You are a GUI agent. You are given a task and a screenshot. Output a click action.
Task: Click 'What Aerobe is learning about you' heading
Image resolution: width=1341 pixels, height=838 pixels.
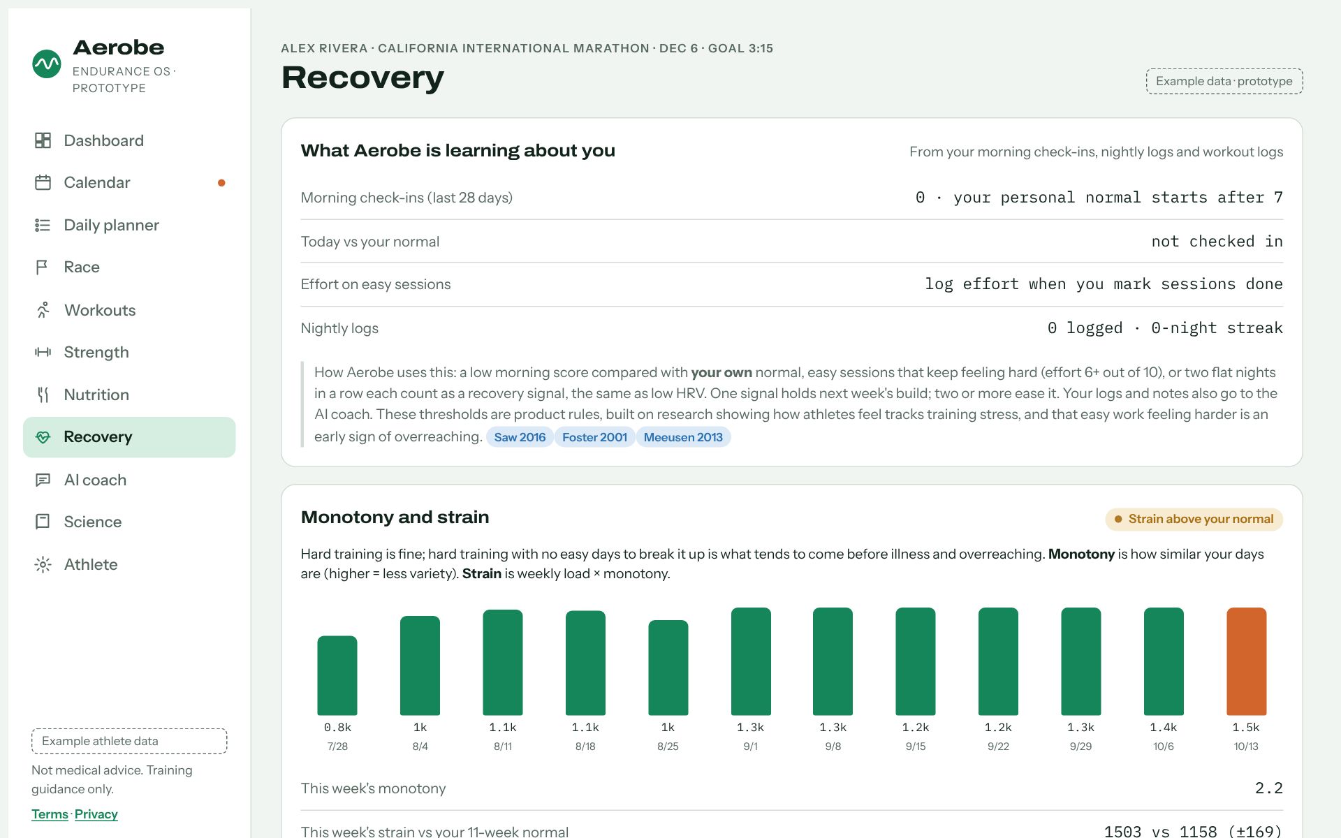(x=457, y=151)
